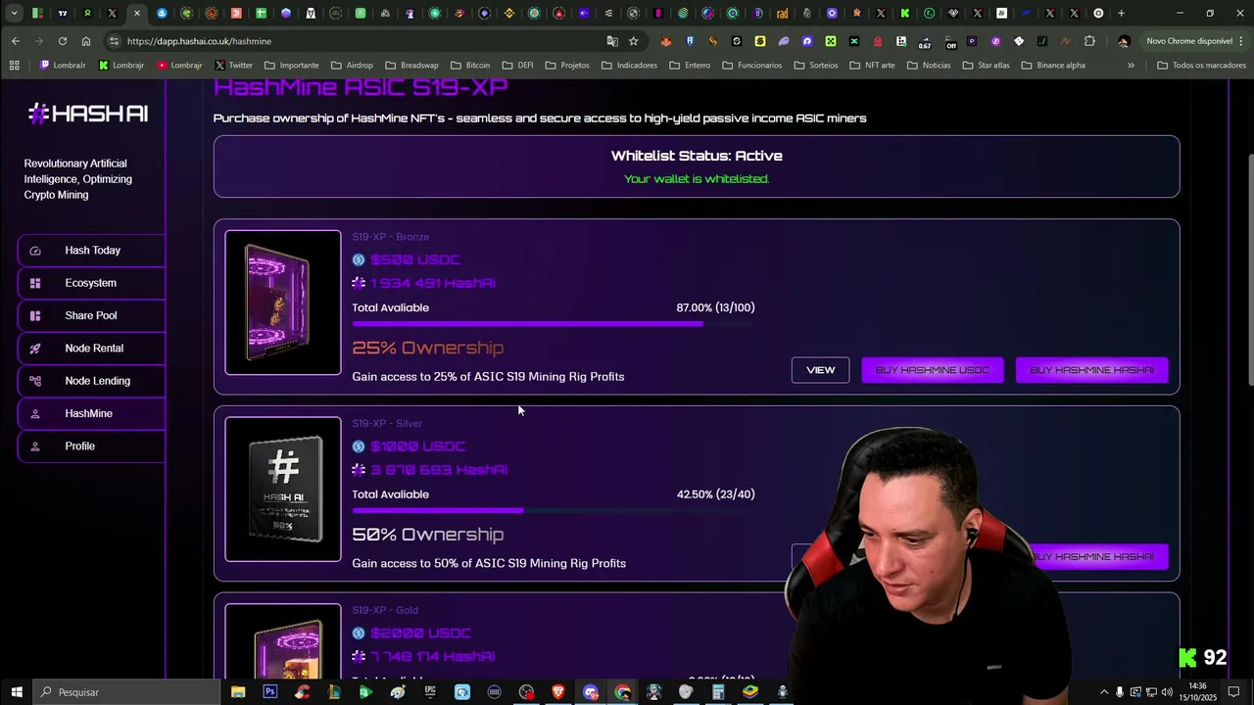Expand the Breadswap bookmark folder
This screenshot has width=1254, height=705.
pyautogui.click(x=411, y=66)
